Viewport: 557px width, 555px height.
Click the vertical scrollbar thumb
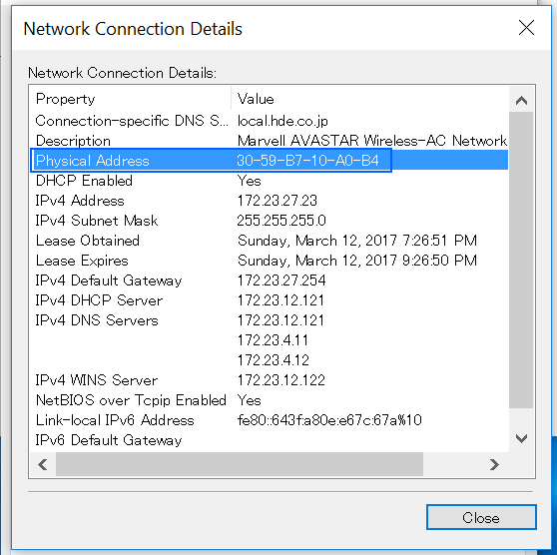coord(521,261)
